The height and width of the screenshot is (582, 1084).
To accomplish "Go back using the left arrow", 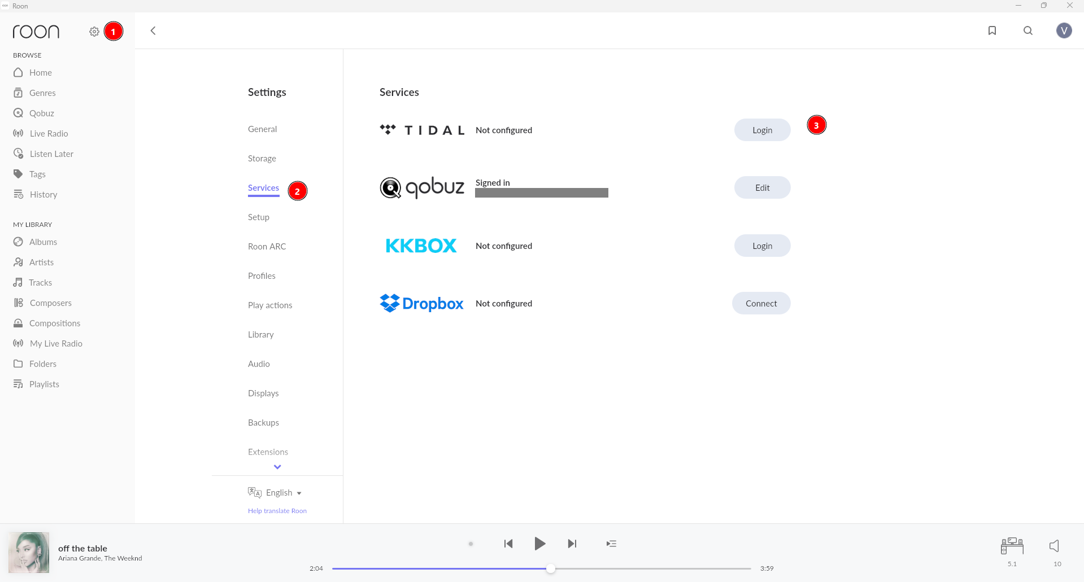I will point(153,30).
